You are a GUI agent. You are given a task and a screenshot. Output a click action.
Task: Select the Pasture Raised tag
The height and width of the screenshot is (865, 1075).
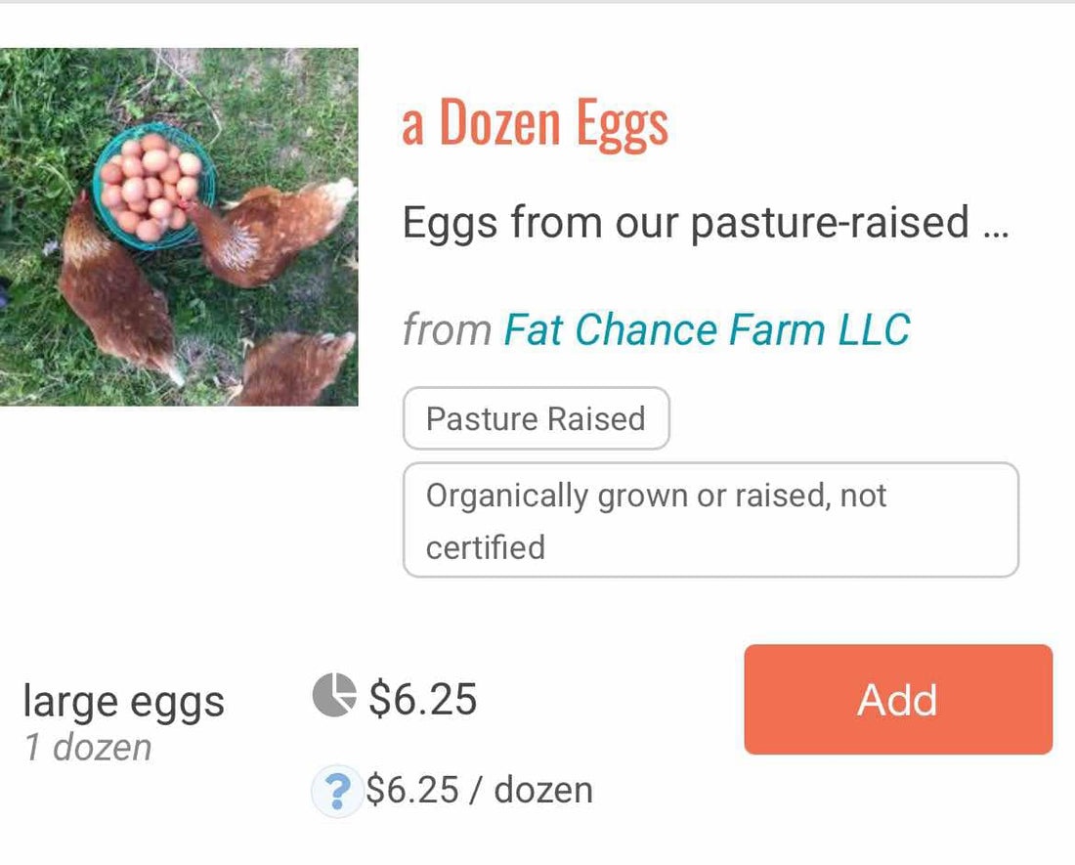(536, 418)
